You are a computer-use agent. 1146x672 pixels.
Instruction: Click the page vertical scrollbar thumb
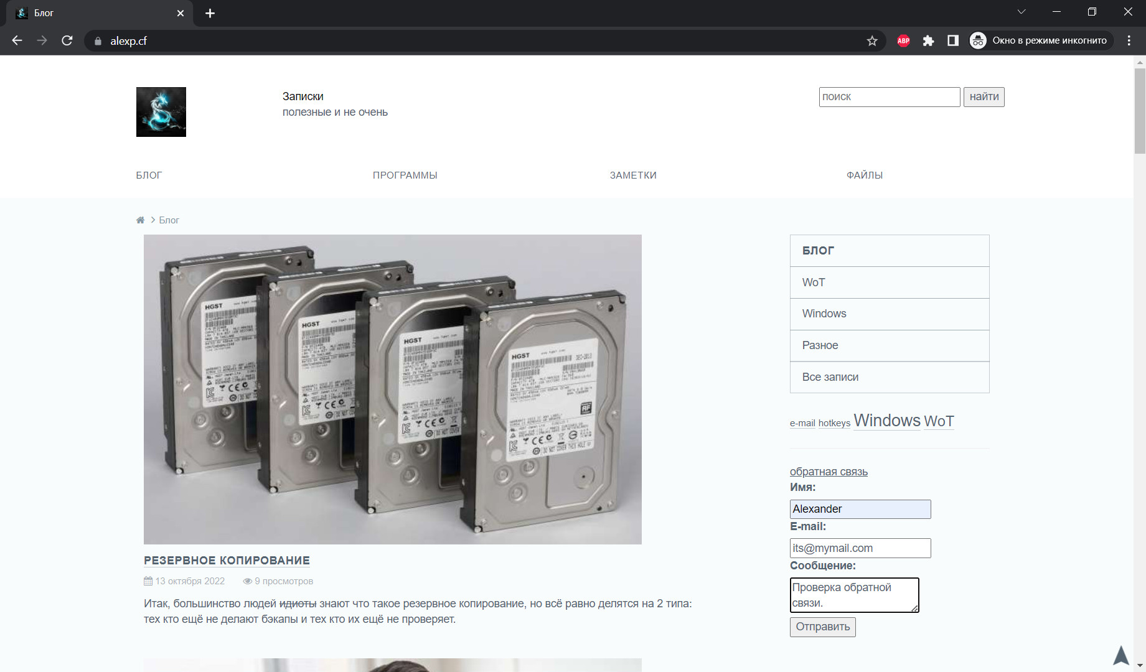tap(1140, 111)
